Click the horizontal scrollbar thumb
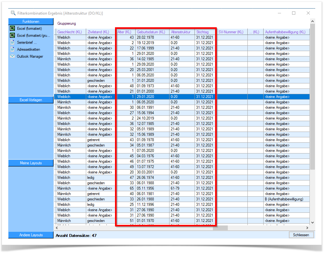Image resolution: width=326 pixels, height=254 pixels. [x=221, y=228]
